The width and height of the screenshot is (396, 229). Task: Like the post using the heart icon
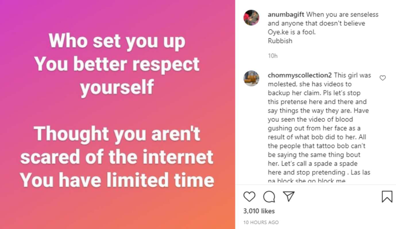coord(249,197)
